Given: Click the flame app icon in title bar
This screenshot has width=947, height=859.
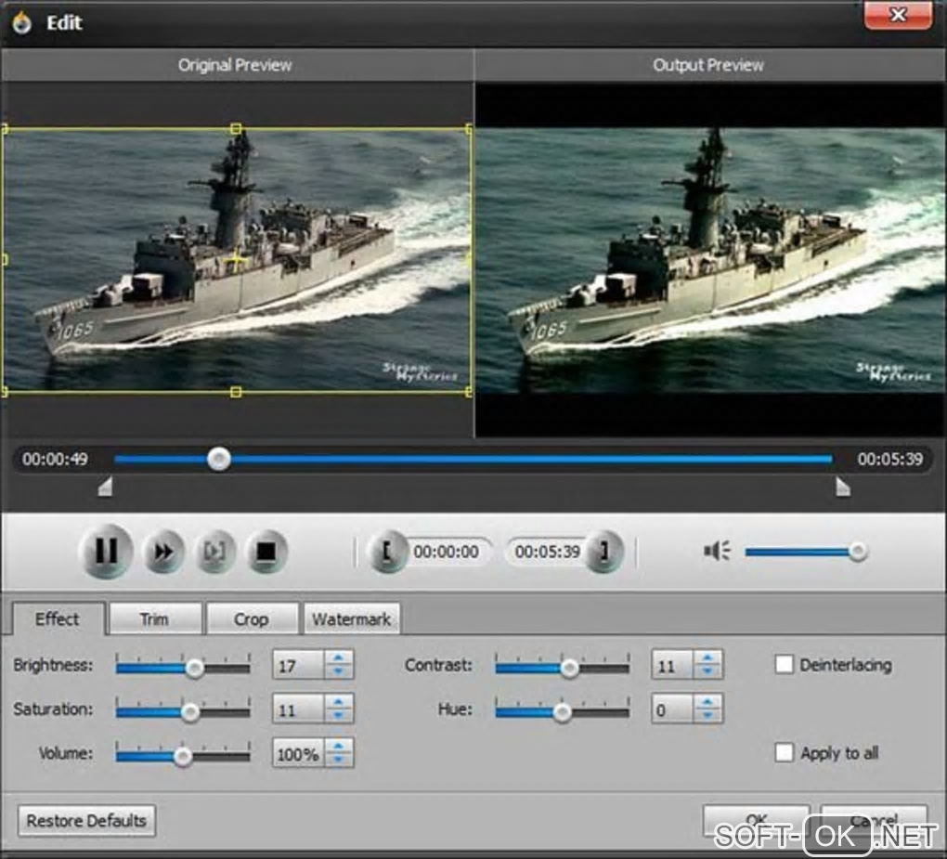Looking at the screenshot, I should (22, 22).
